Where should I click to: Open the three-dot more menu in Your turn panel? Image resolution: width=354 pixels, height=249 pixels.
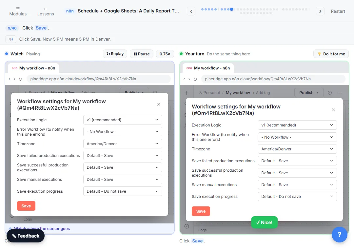click(340, 93)
